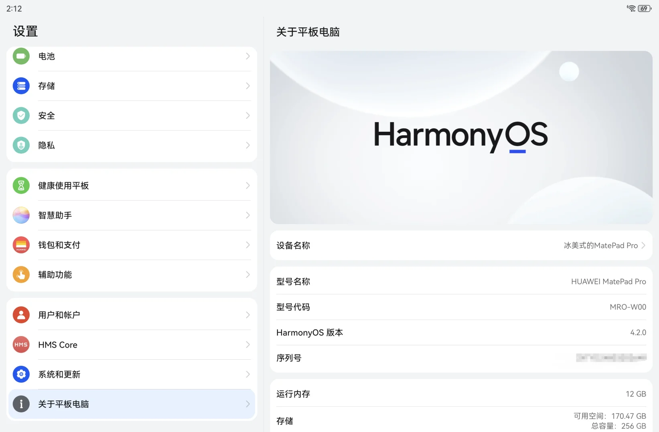The width and height of the screenshot is (659, 432).
Task: Tap the 型号代码 MRO-W00 value
Action: click(628, 307)
